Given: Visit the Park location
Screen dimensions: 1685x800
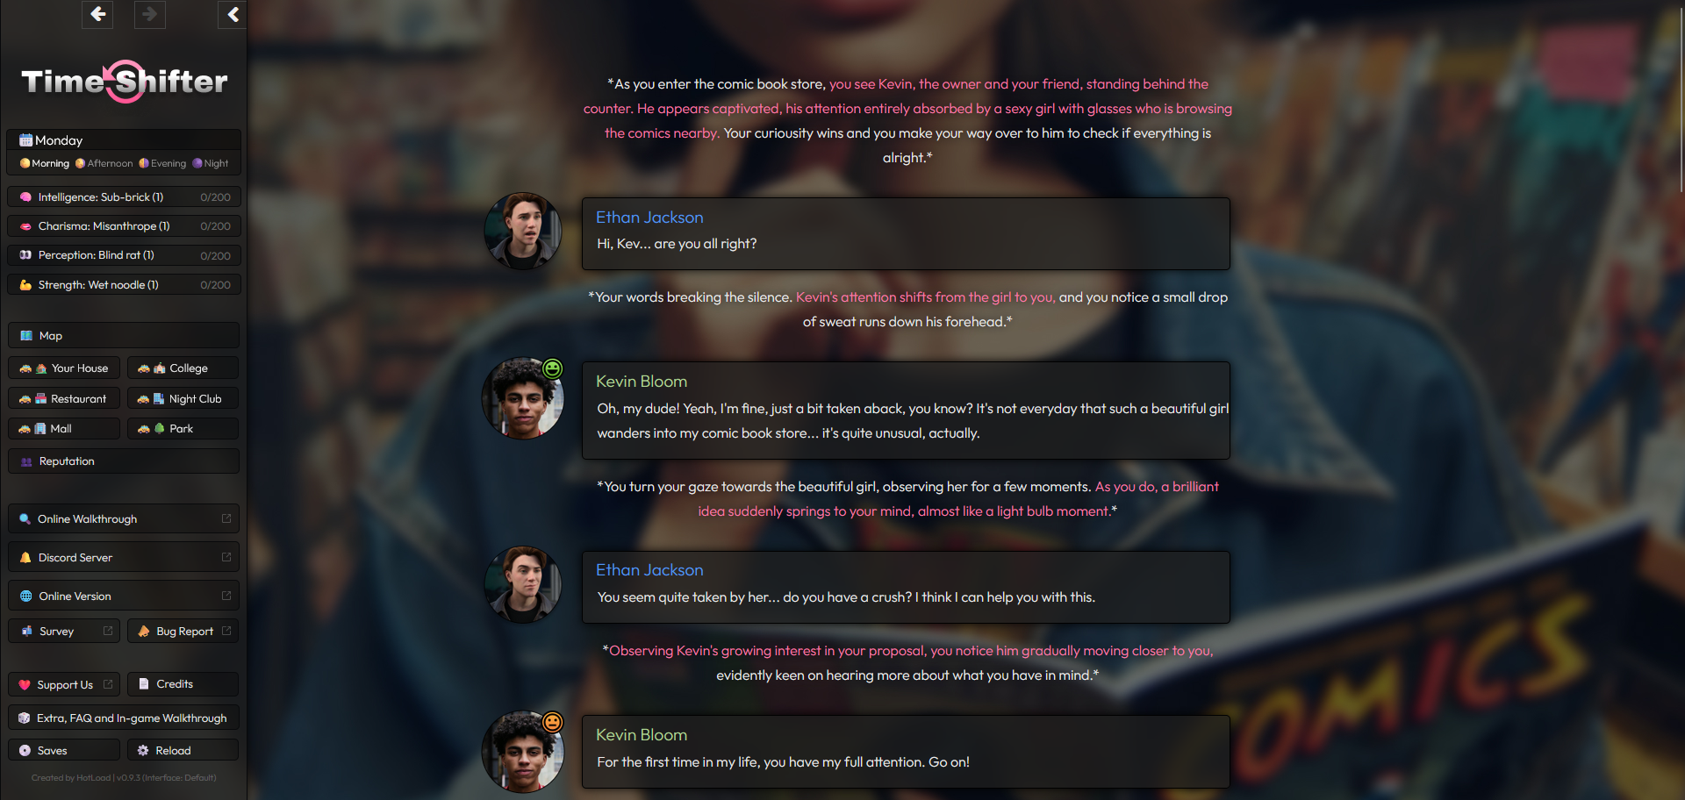Looking at the screenshot, I should click(183, 429).
